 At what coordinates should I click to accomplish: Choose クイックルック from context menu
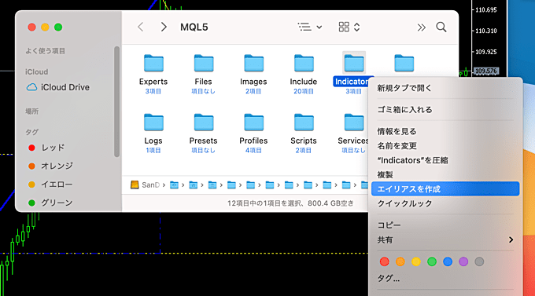[x=445, y=203]
